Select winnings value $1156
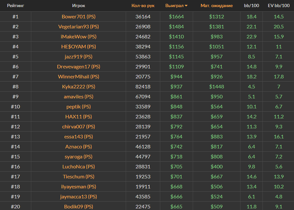The image size is (294, 210). pyautogui.click(x=176, y=47)
